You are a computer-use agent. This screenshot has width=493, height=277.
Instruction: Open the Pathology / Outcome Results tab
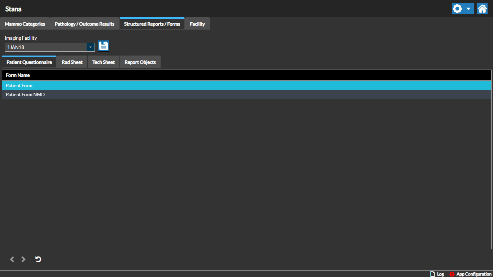84,24
